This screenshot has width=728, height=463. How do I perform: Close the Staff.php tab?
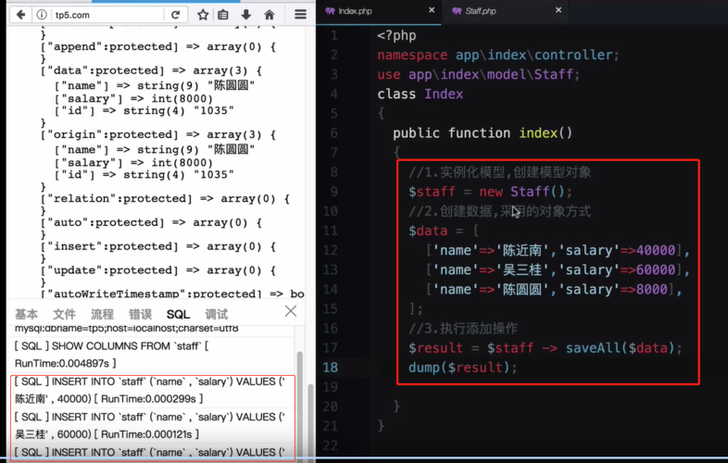[559, 10]
